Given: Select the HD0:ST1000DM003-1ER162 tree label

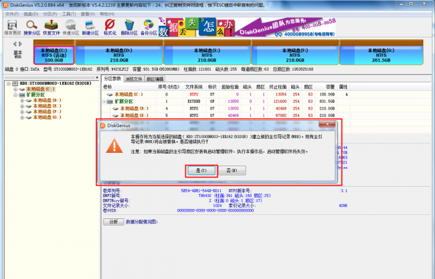Looking at the screenshot, I should (x=56, y=83).
